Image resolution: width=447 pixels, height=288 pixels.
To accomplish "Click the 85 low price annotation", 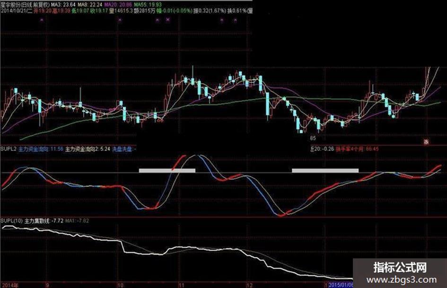I will [313, 138].
